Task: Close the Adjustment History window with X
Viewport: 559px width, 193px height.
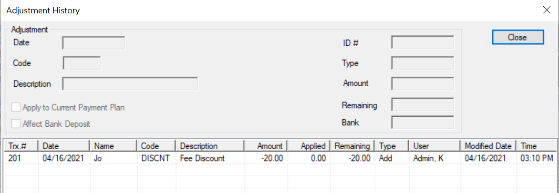Action: point(546,10)
